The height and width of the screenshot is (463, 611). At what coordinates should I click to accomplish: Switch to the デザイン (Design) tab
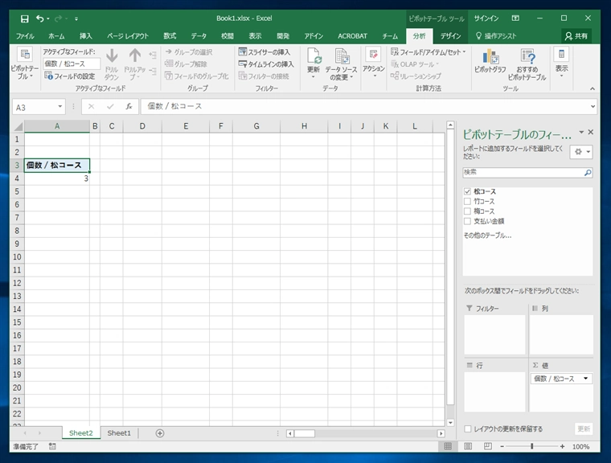coord(450,36)
